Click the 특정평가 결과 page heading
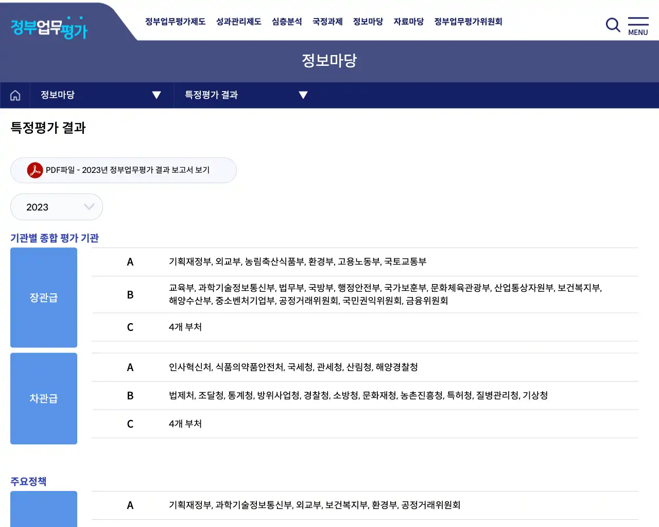 click(x=48, y=128)
